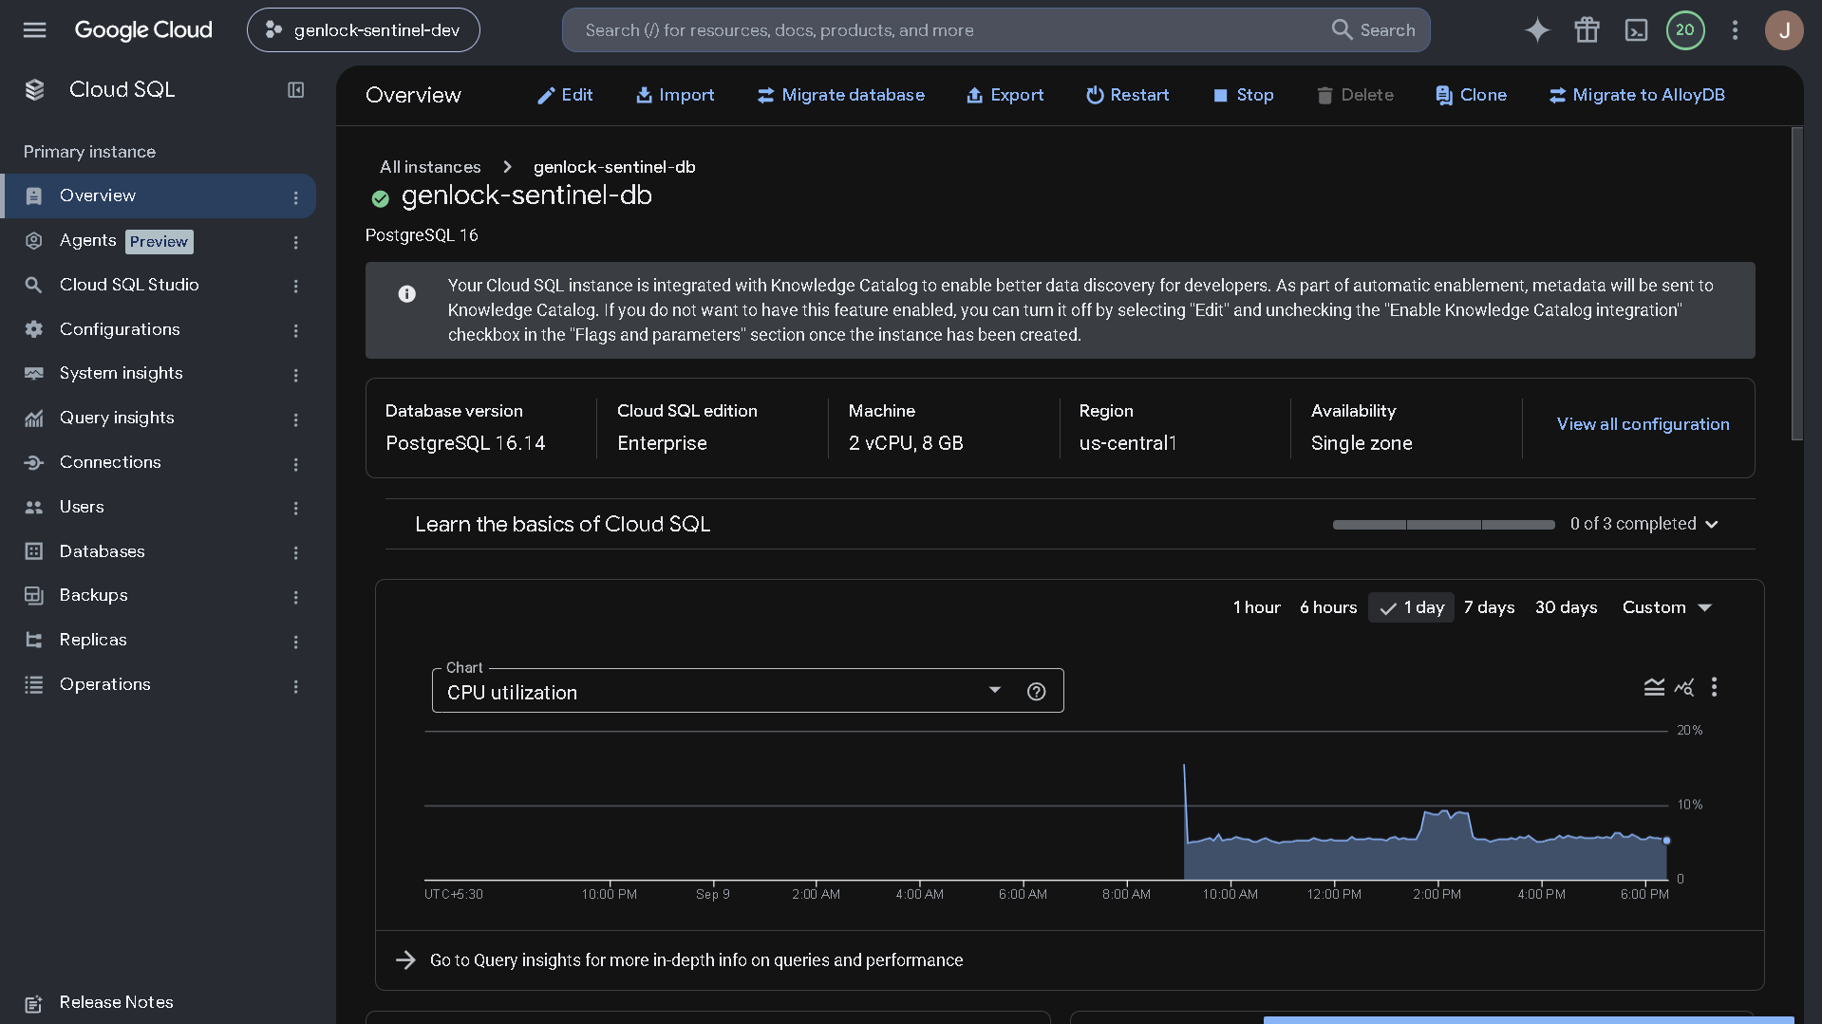
Task: Click the Restart button
Action: coord(1127,95)
